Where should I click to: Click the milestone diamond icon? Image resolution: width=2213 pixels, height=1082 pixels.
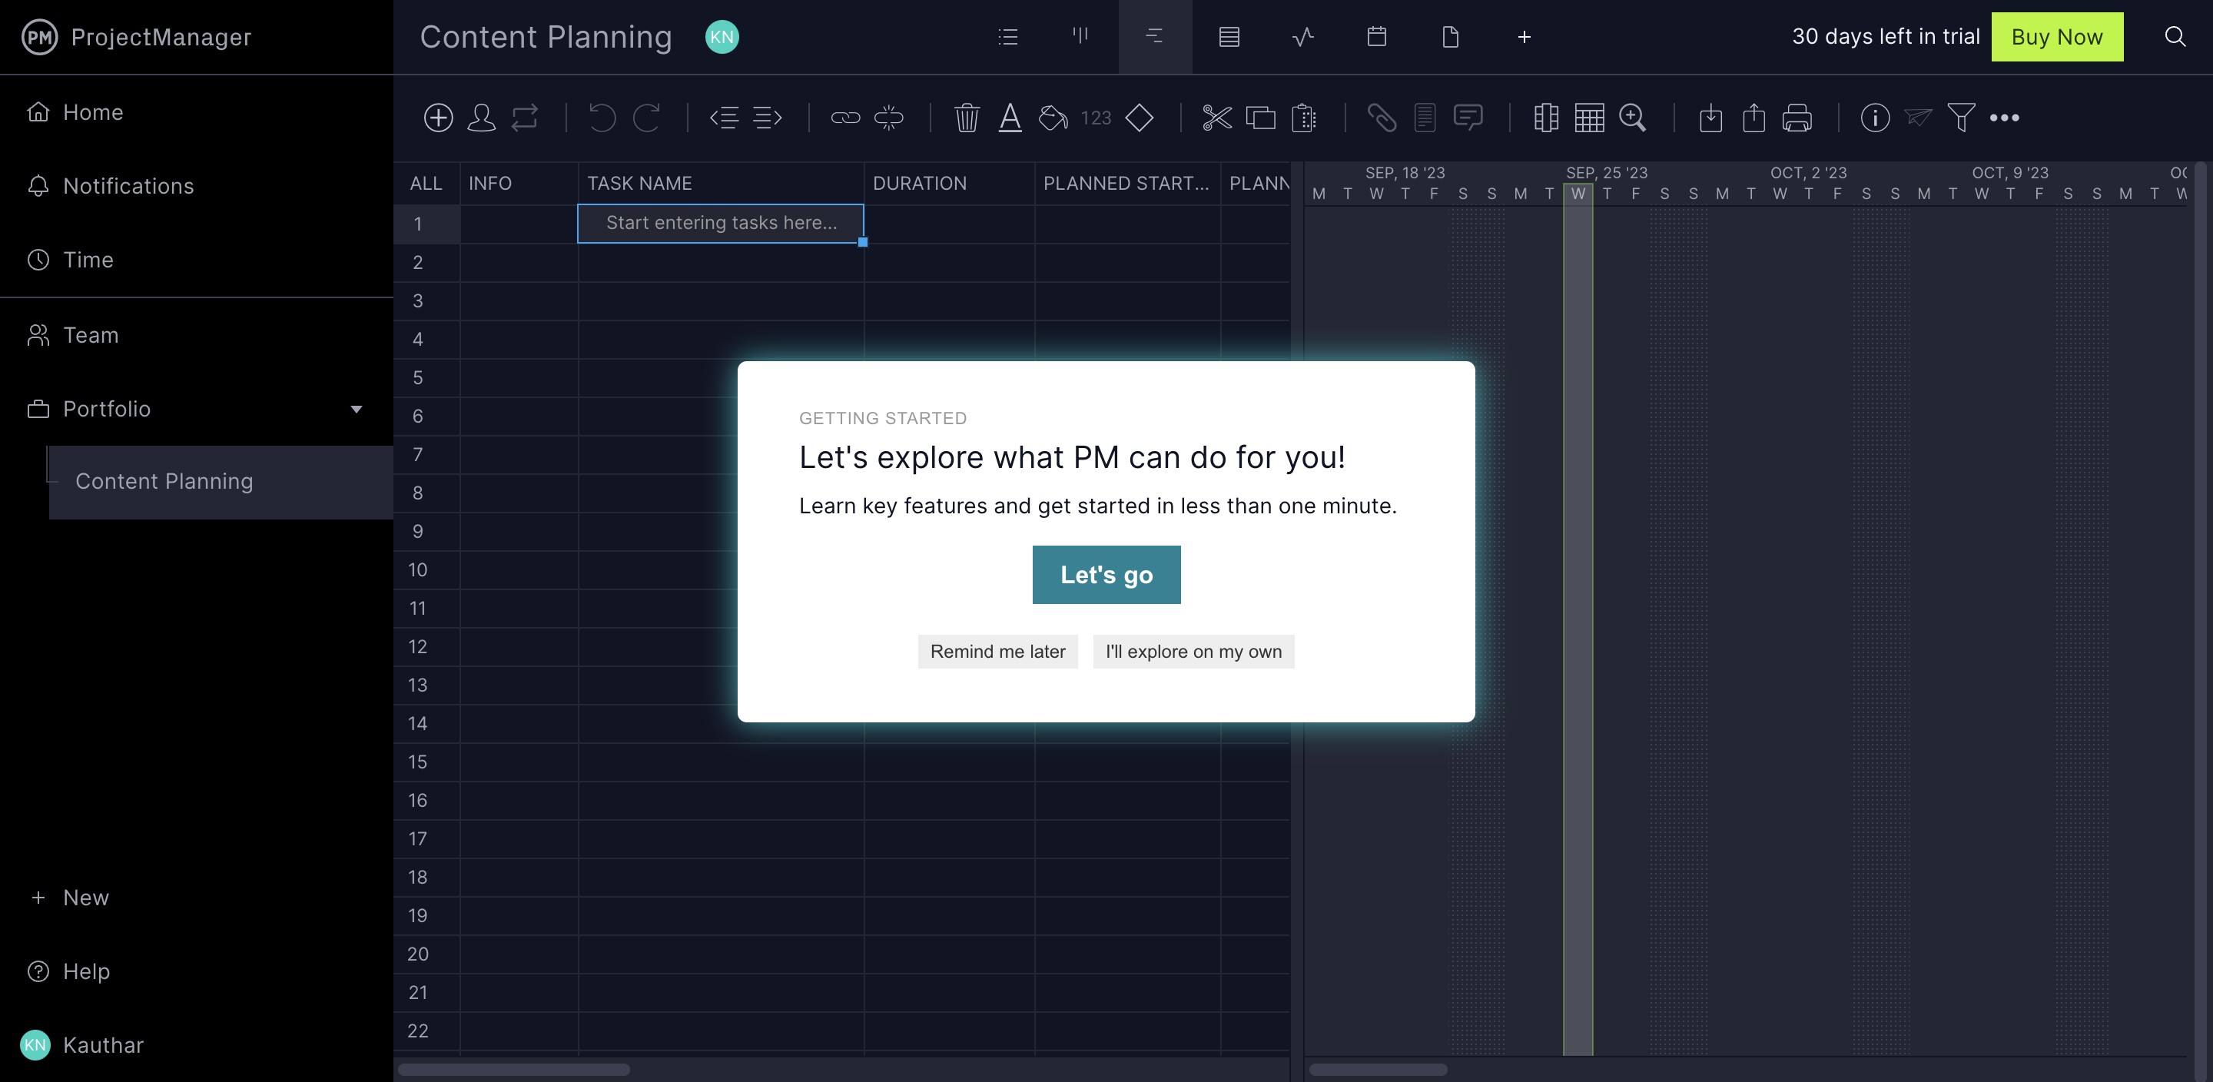(1139, 118)
